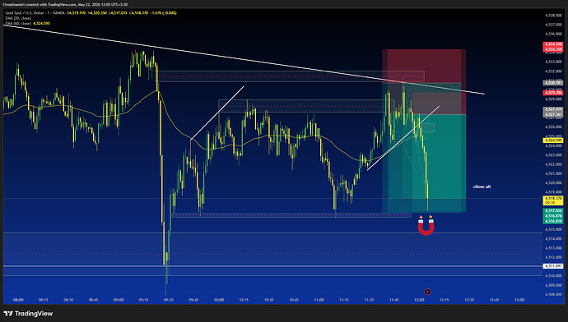Click the 12:30 time axis label
This screenshot has height=322, width=568.
tap(469, 300)
